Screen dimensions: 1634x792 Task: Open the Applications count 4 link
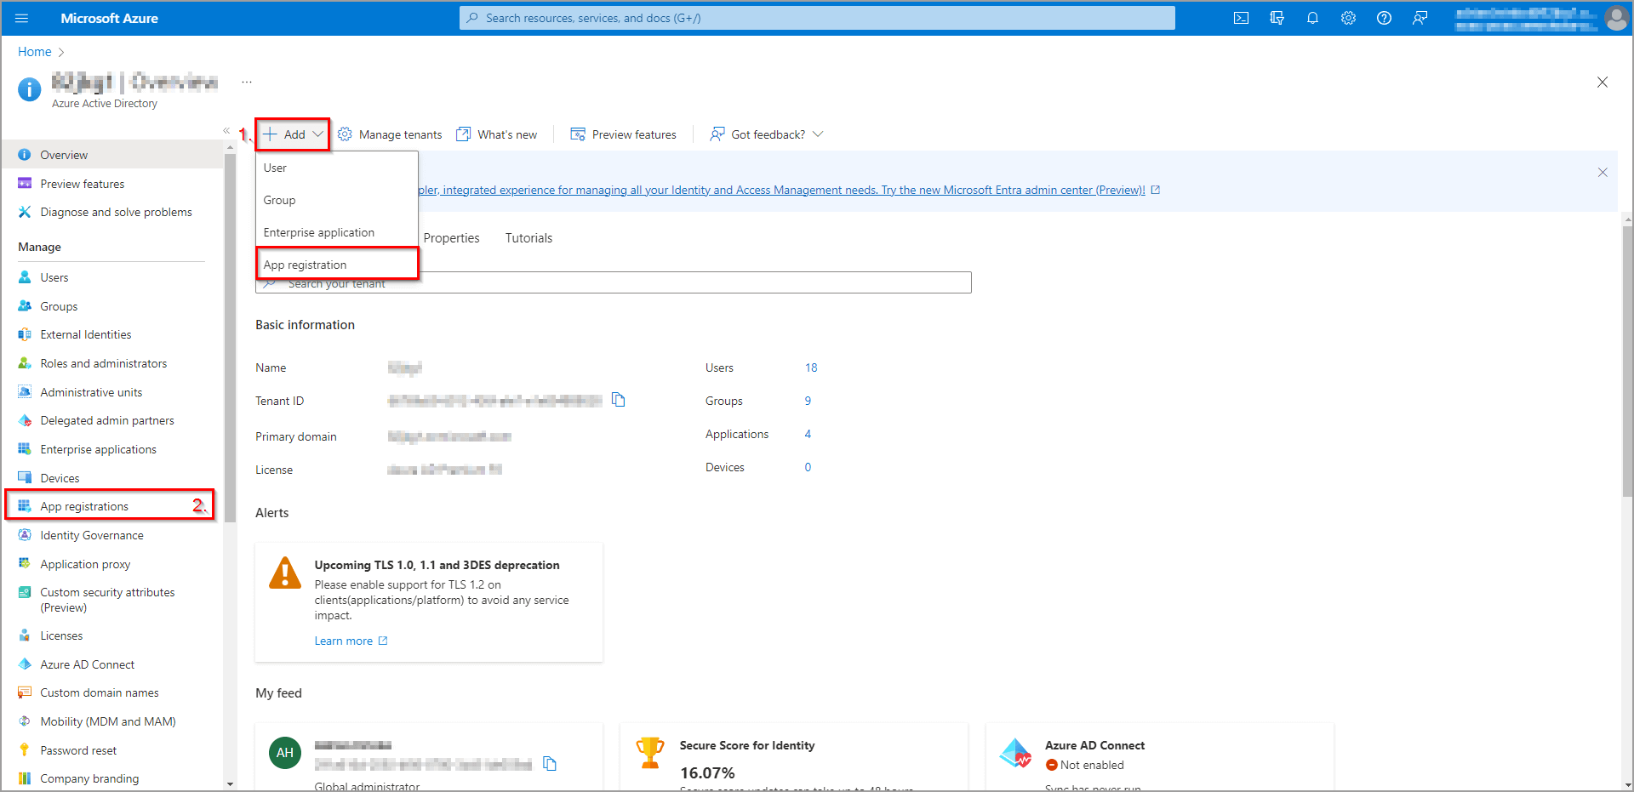click(808, 434)
